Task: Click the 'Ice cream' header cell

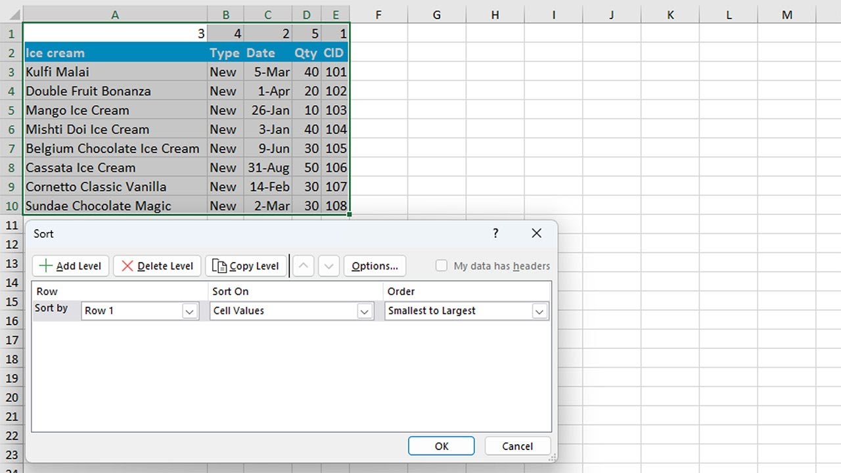Action: (x=115, y=53)
